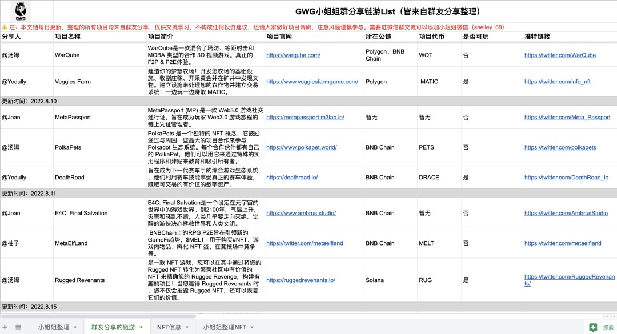
Task: Visit the polkapet.world website link
Action: coord(302,147)
